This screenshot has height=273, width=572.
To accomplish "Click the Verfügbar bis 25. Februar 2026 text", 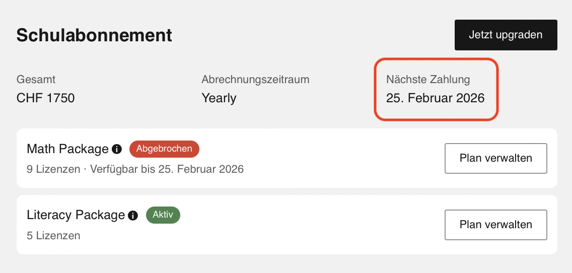I will (167, 169).
